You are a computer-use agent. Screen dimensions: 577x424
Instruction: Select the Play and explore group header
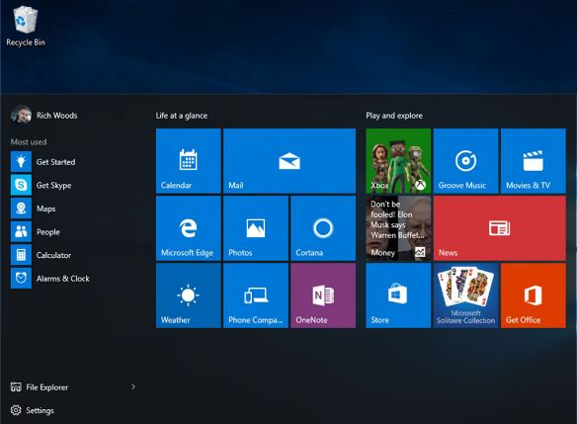point(394,116)
